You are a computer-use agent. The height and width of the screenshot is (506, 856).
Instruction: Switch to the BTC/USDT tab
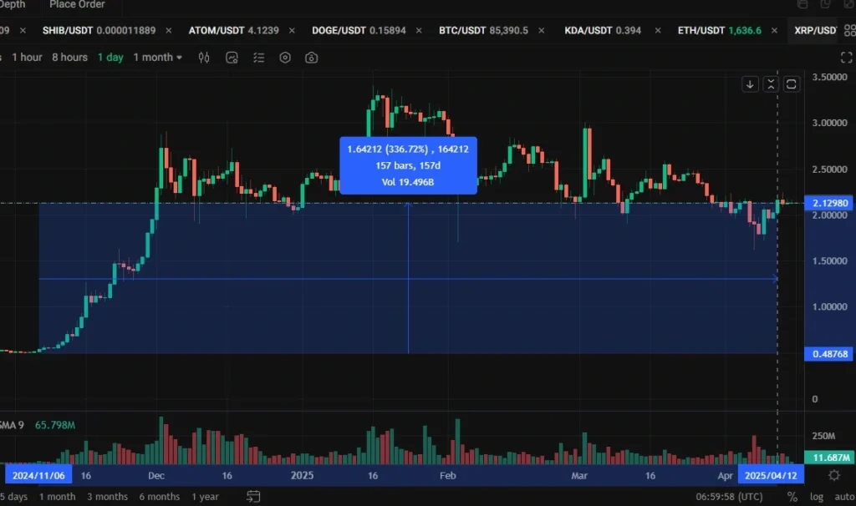point(483,31)
